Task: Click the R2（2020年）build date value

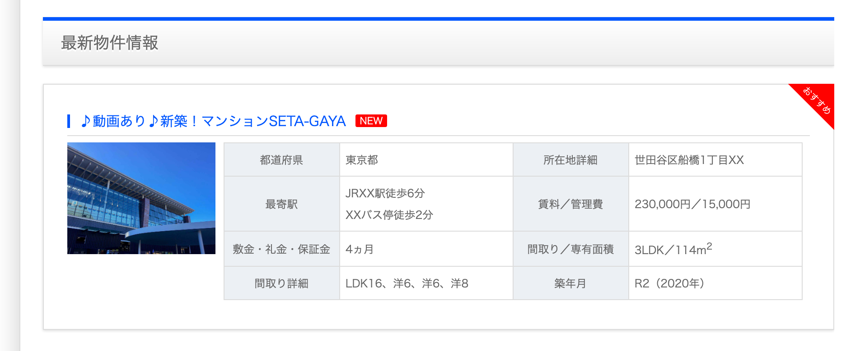Action: pyautogui.click(x=670, y=283)
